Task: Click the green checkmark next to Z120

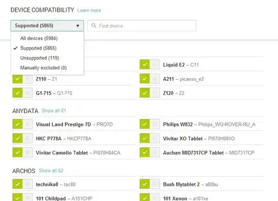Action: [x=145, y=93]
